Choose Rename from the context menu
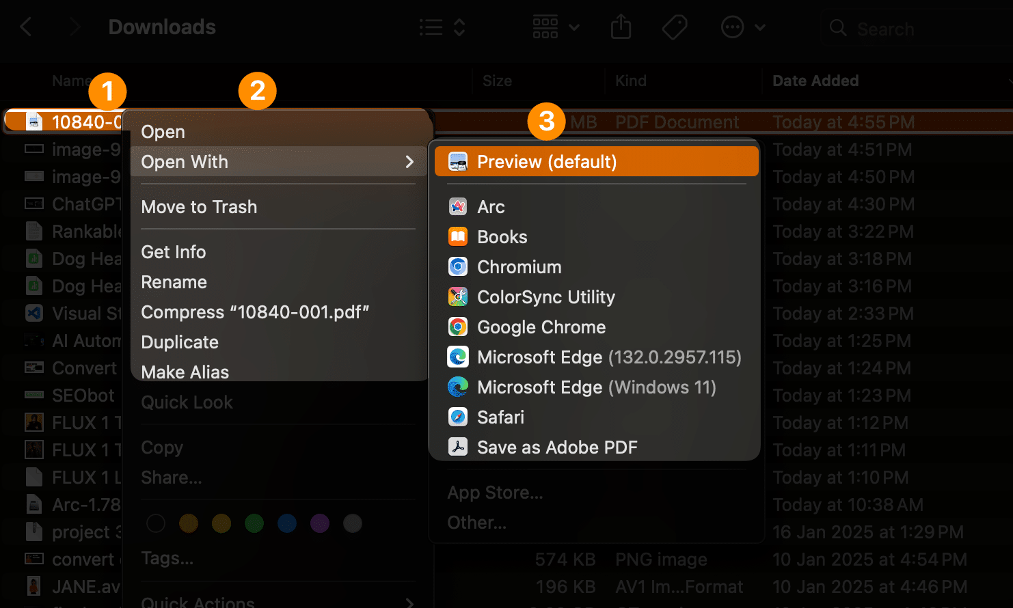The image size is (1013, 608). pyautogui.click(x=279, y=282)
